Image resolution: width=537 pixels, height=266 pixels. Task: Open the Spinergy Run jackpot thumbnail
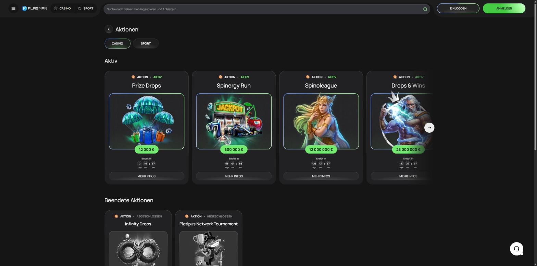[234, 121]
